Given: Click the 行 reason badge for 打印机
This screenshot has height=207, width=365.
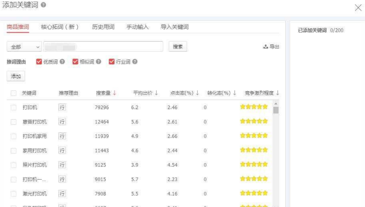Looking at the screenshot, I should [62, 107].
